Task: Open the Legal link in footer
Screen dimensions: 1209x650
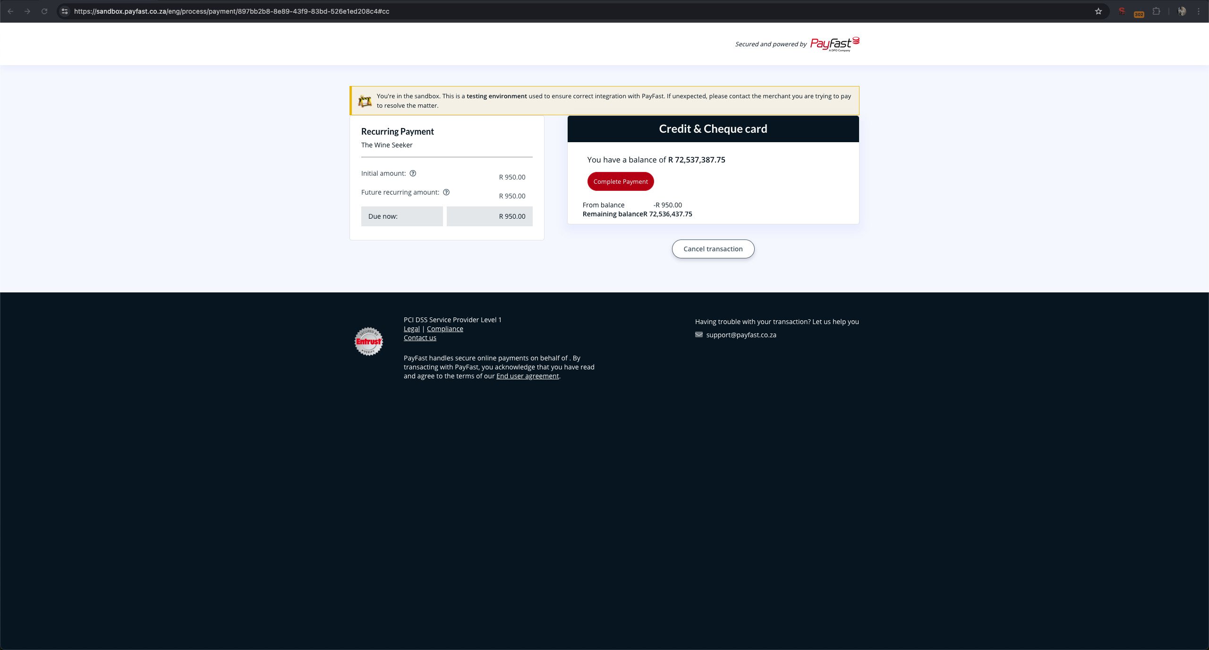Action: 411,329
